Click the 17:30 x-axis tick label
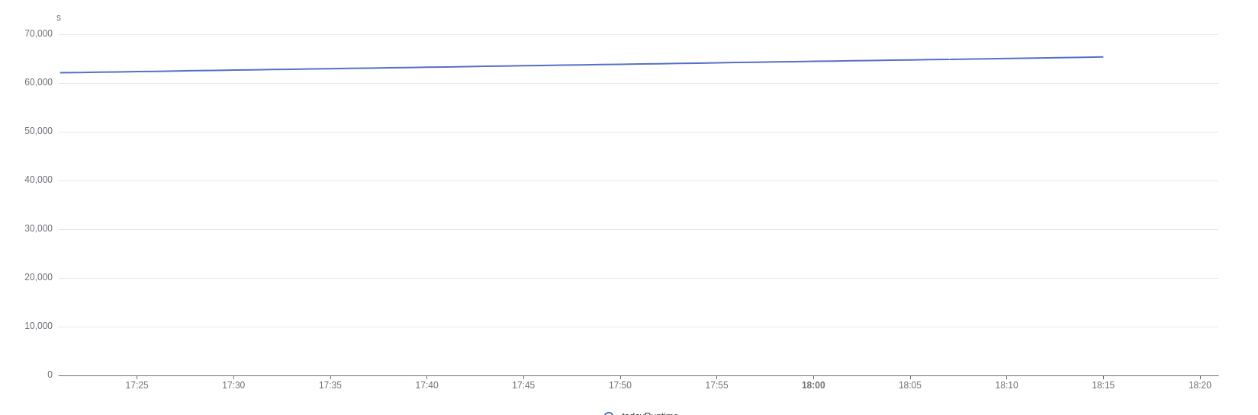The height and width of the screenshot is (415, 1258). tap(233, 385)
